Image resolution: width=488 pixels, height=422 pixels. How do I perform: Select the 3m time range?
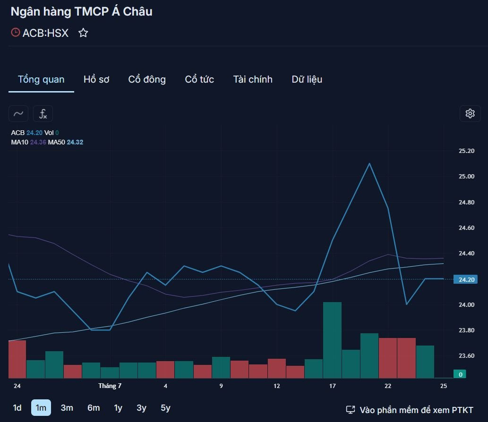point(67,408)
